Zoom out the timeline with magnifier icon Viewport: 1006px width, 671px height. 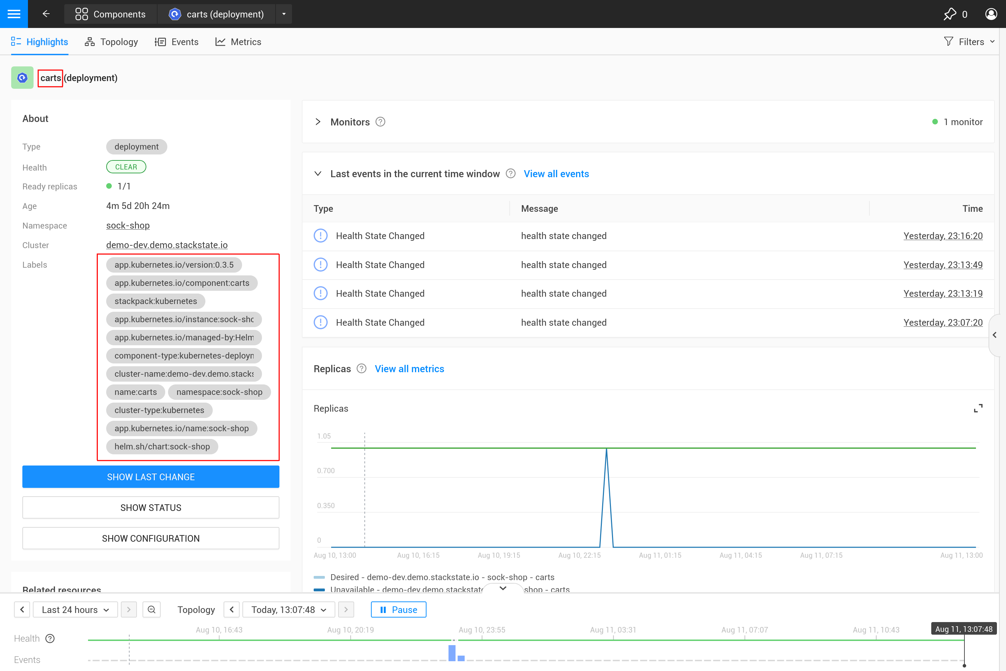151,609
